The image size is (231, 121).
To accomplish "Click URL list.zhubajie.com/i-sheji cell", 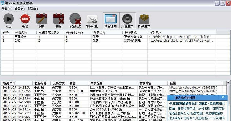I will (179, 37).
